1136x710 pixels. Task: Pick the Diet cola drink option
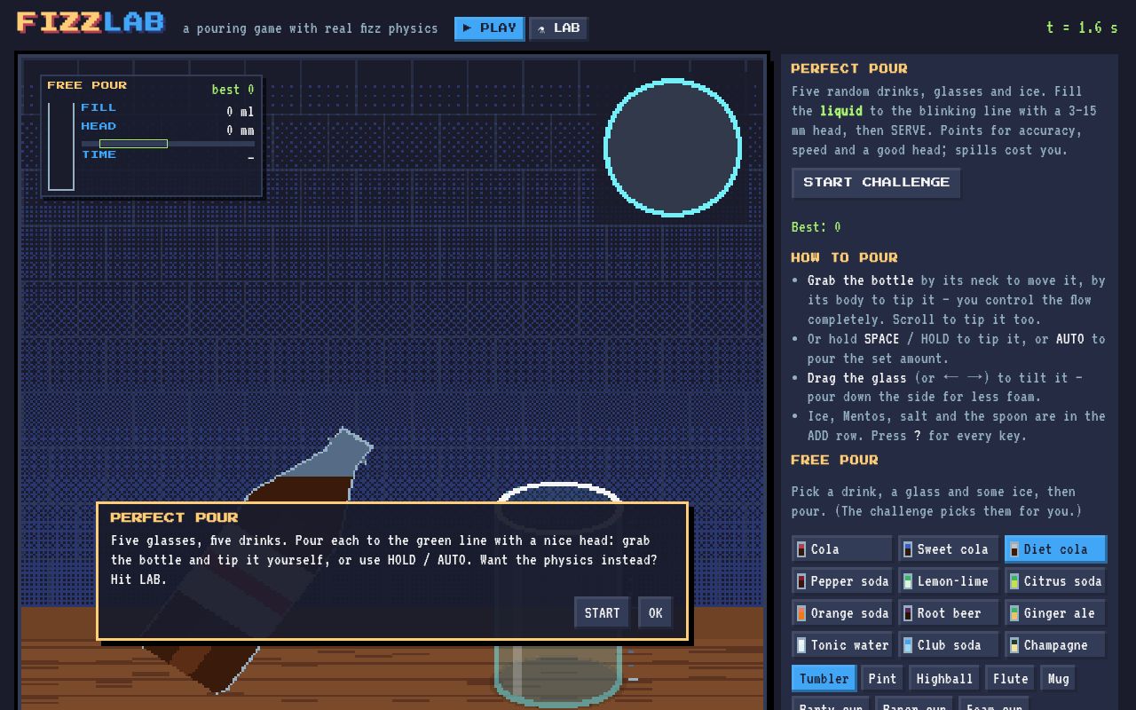coord(1055,549)
